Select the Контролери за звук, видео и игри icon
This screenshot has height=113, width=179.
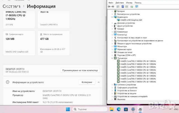coord(115,38)
